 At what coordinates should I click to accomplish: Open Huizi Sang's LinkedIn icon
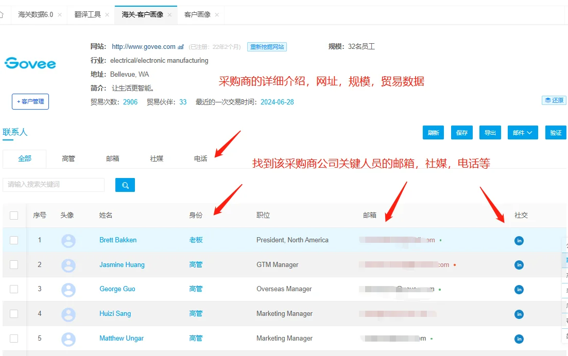click(519, 314)
